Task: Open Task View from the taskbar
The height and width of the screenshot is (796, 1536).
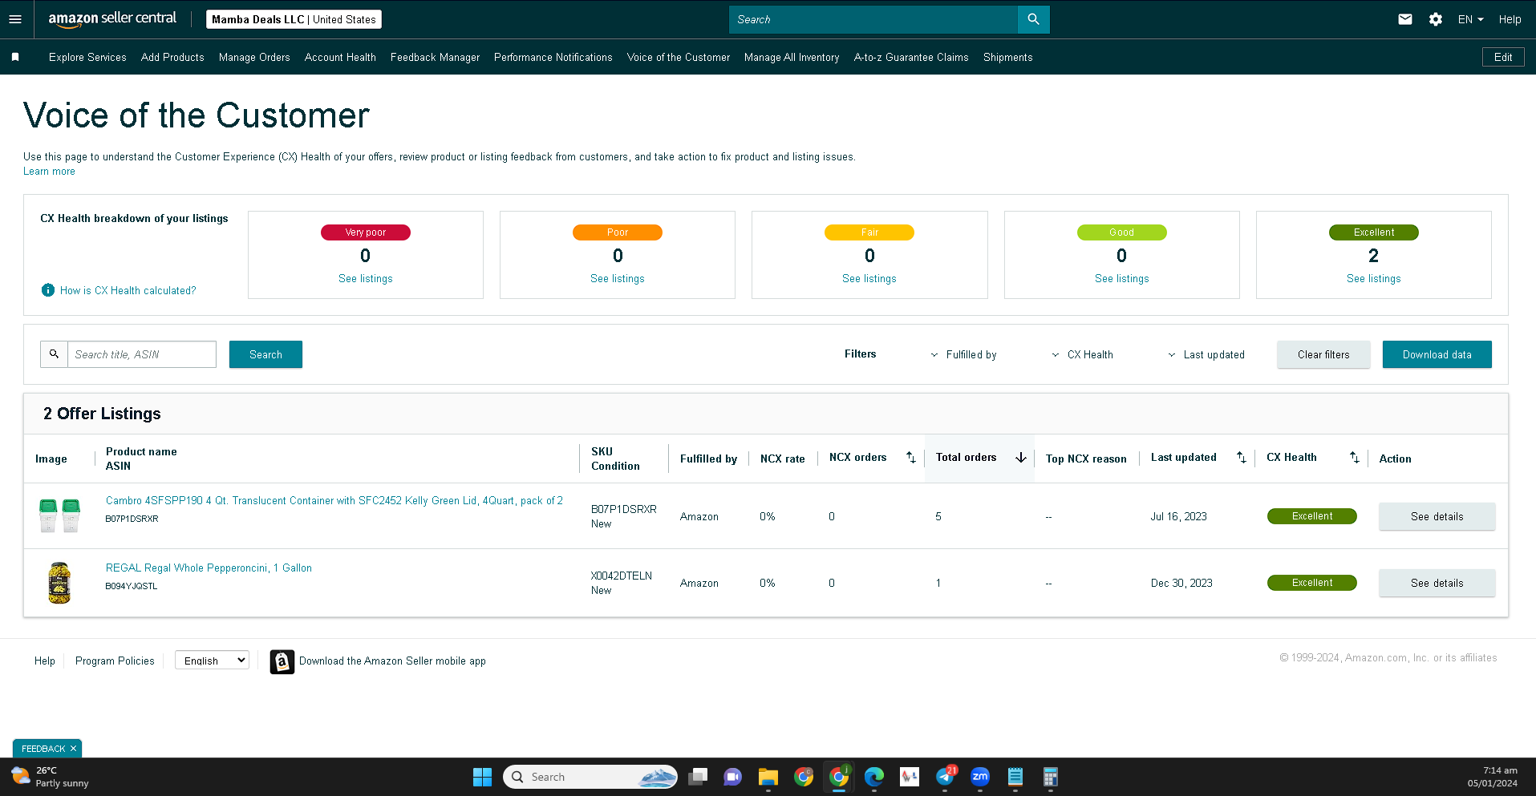Action: 698,777
